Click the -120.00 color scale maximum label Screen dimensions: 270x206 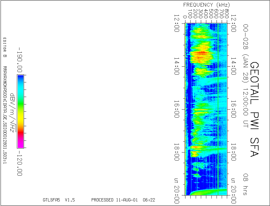(19, 163)
